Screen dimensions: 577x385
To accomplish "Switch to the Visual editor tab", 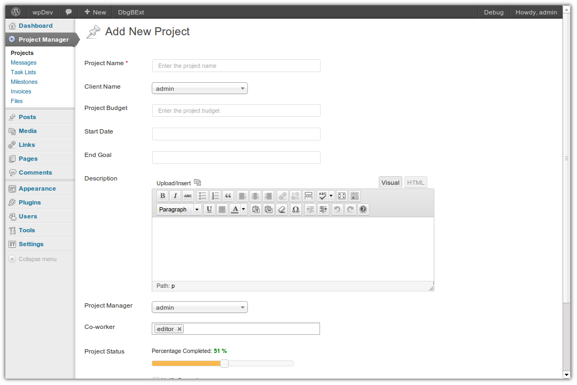I will click(391, 183).
